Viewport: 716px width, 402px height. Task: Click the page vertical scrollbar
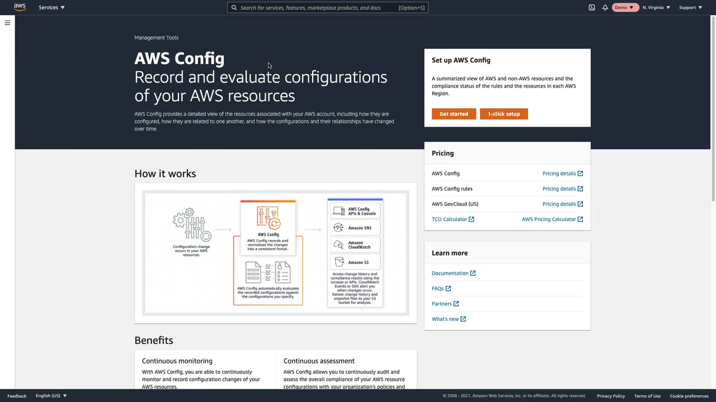[713, 109]
